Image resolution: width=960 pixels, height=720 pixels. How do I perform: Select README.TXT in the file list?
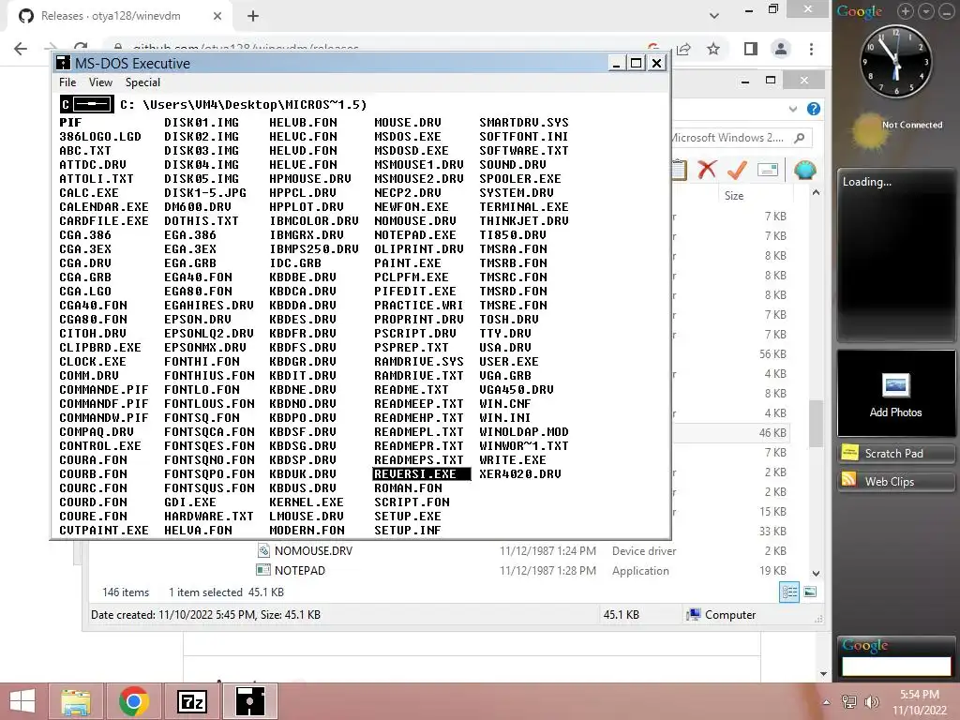point(412,390)
